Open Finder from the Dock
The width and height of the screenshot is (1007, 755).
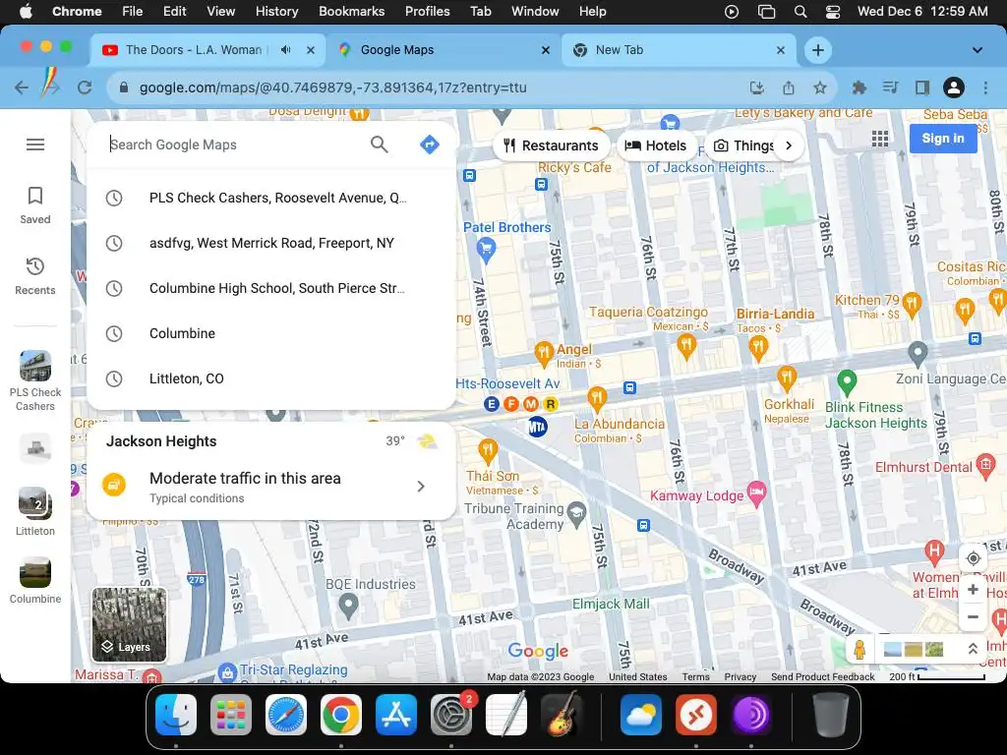176,714
